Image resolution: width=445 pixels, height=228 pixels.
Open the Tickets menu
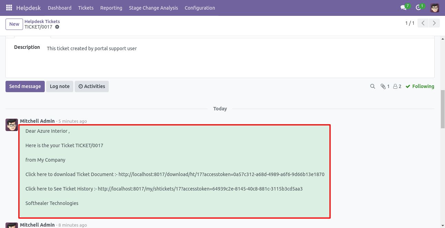coord(86,8)
